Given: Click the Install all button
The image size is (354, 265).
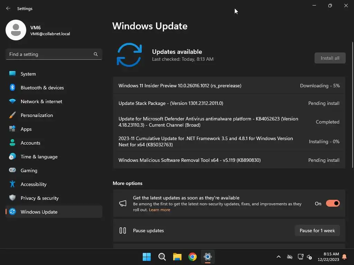Looking at the screenshot, I should (330, 58).
